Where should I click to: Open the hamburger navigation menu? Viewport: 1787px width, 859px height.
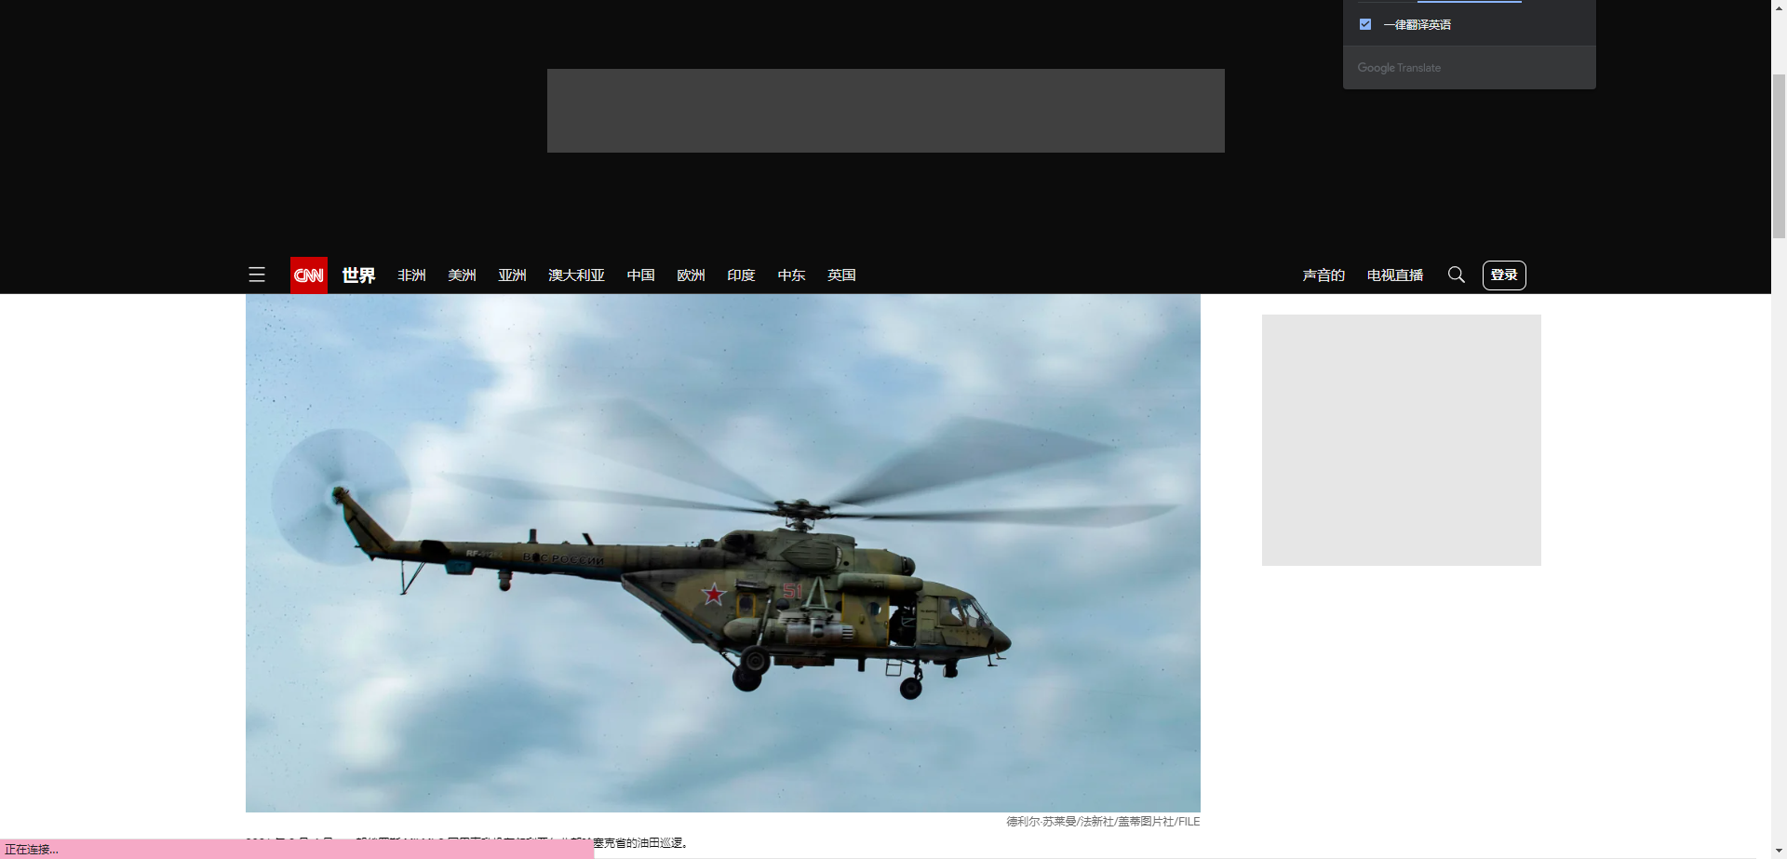point(257,275)
